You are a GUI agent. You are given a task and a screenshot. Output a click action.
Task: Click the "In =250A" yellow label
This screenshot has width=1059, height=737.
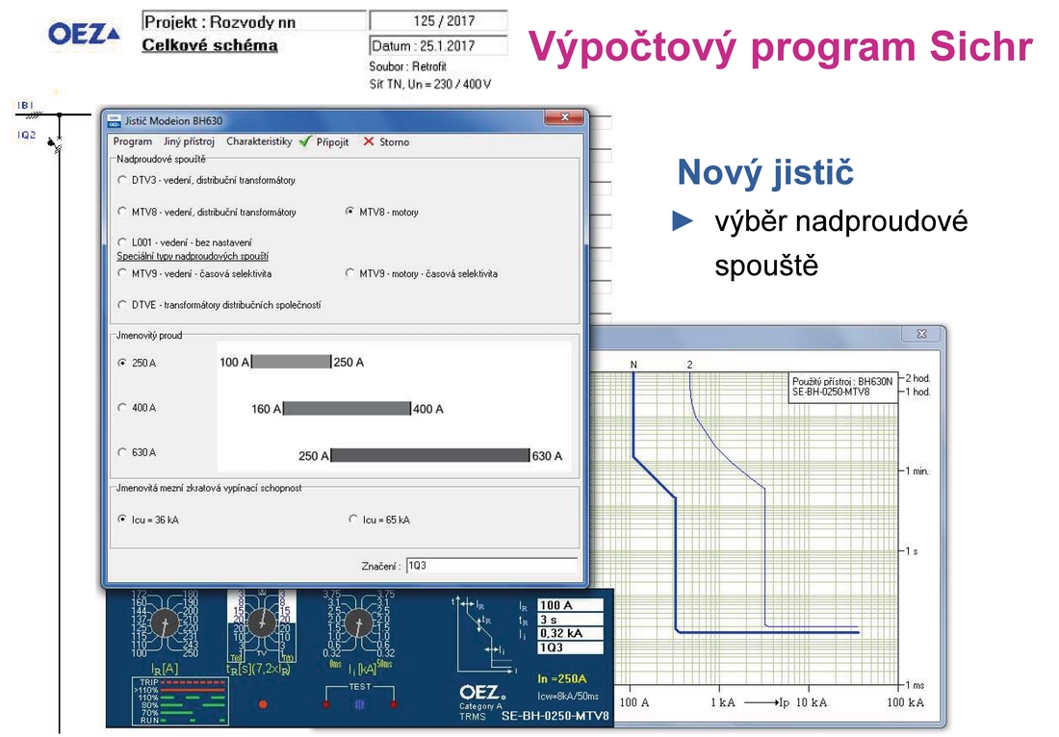click(562, 679)
